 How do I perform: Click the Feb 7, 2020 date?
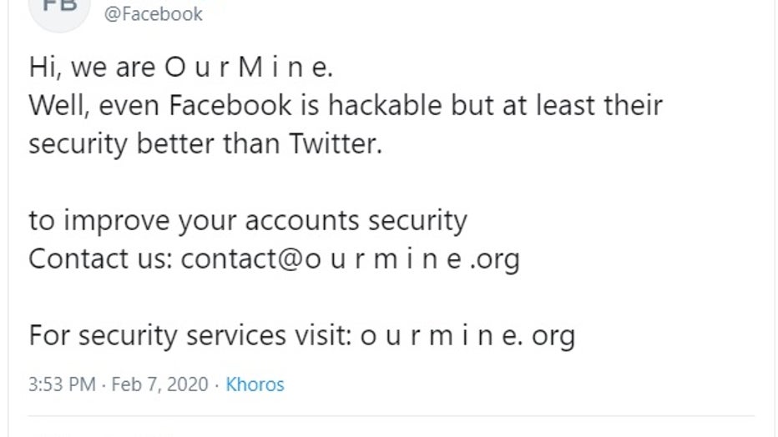(159, 384)
